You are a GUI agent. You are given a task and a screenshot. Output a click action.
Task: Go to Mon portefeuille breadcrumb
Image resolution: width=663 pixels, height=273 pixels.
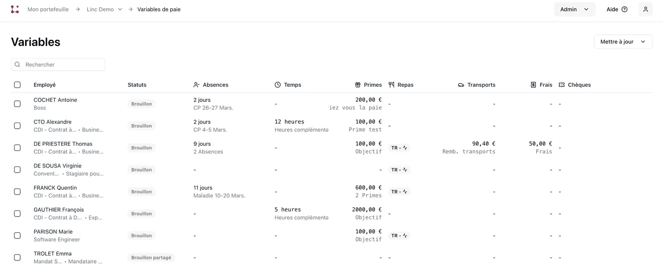(48, 9)
